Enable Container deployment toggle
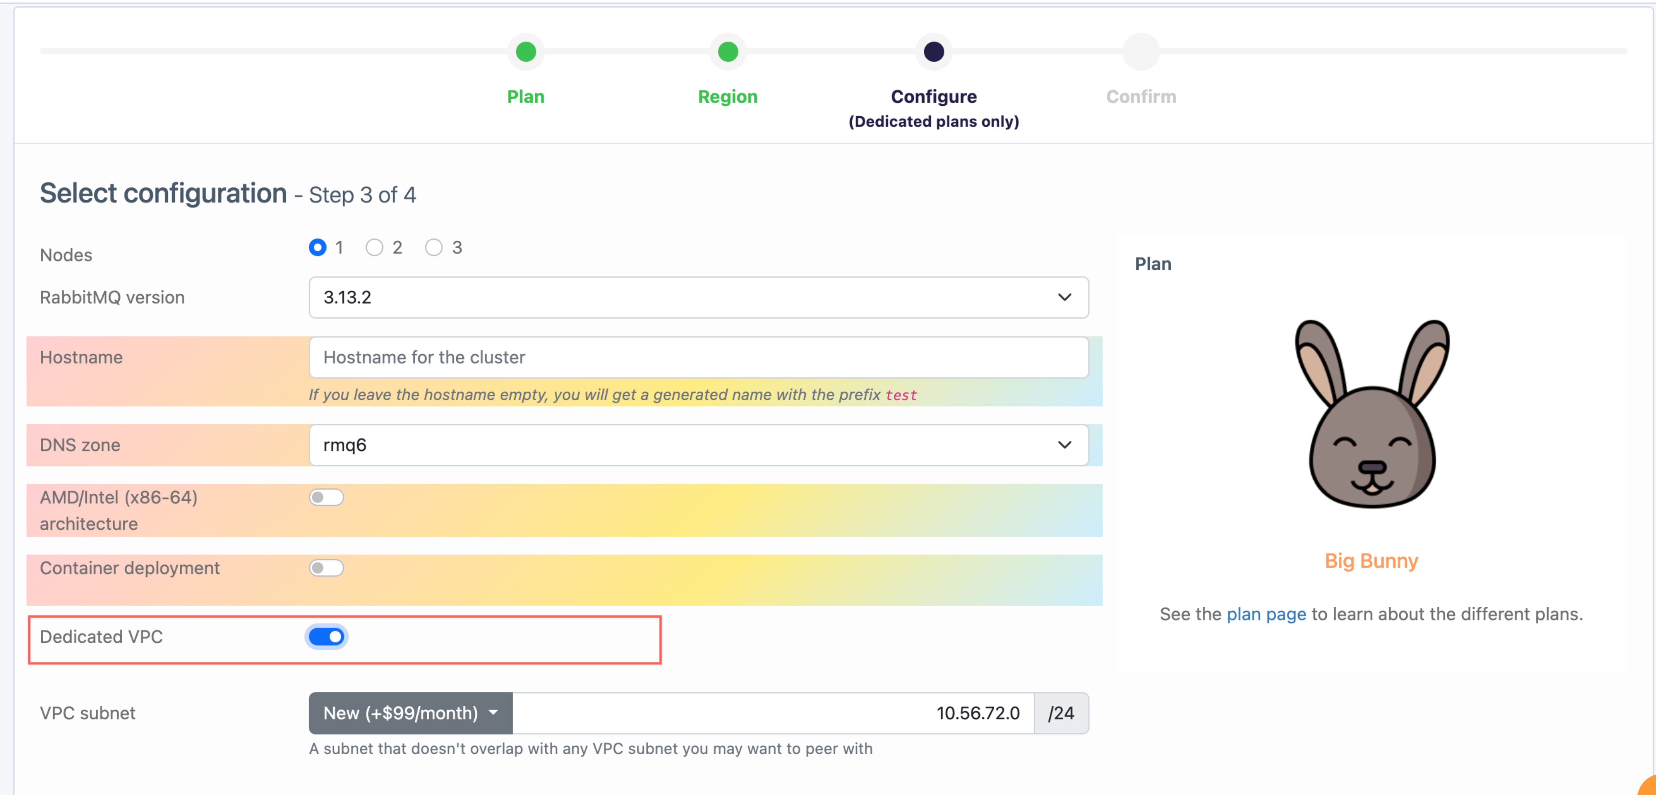The height and width of the screenshot is (795, 1656). [327, 568]
